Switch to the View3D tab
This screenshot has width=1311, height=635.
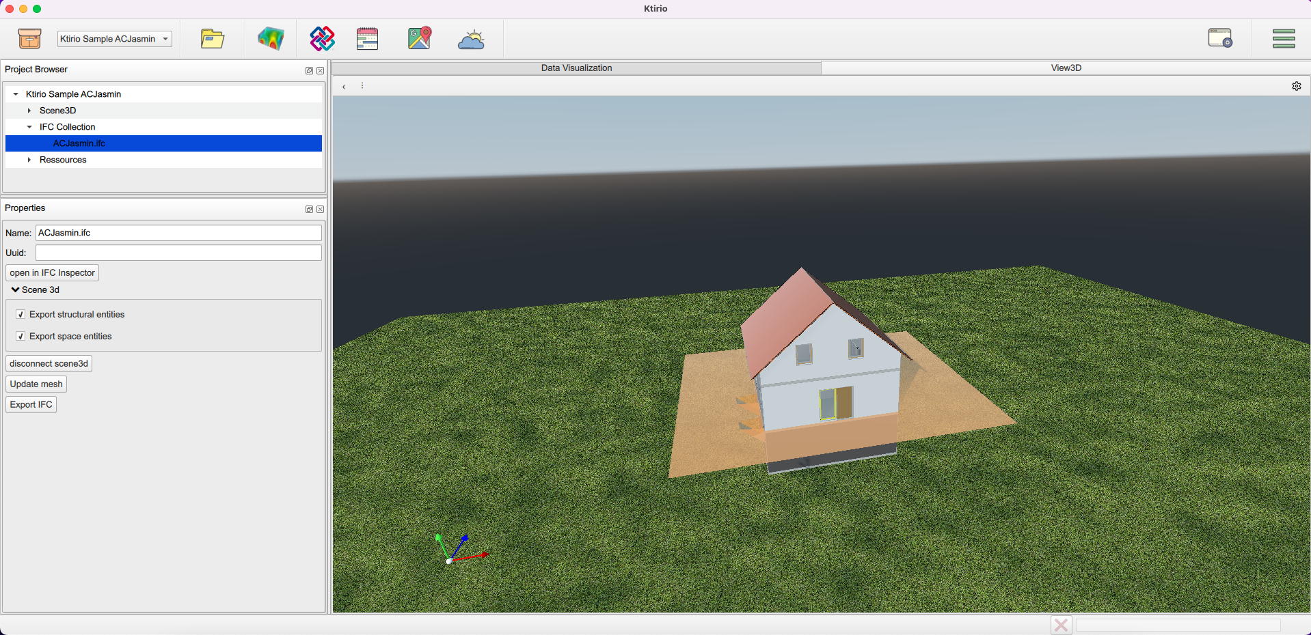tap(1066, 68)
